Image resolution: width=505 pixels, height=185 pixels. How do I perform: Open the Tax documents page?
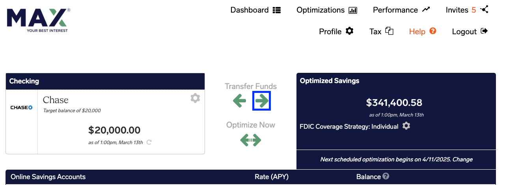381,31
